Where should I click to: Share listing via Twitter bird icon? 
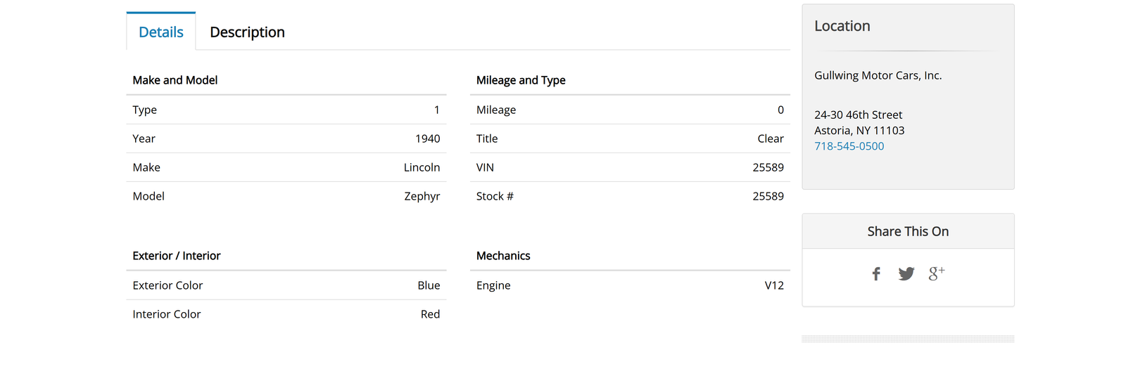coord(906,274)
